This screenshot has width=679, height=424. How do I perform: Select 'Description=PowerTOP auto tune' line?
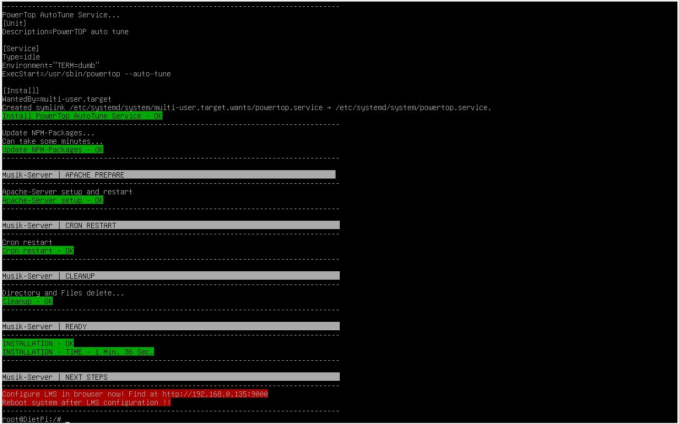[65, 32]
